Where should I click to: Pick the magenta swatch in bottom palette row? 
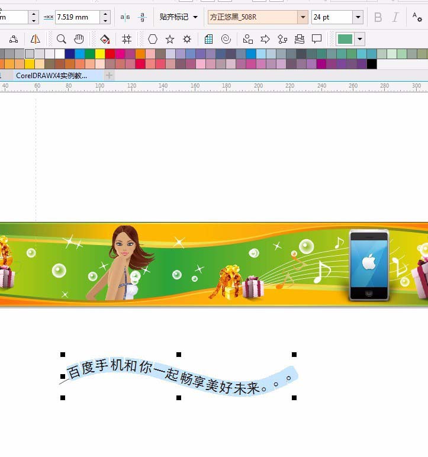[x=321, y=64]
